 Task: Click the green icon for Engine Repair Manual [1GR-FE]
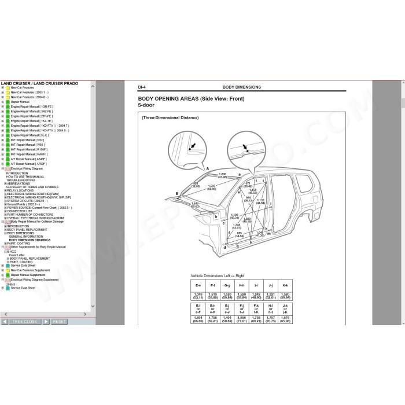tap(8, 106)
